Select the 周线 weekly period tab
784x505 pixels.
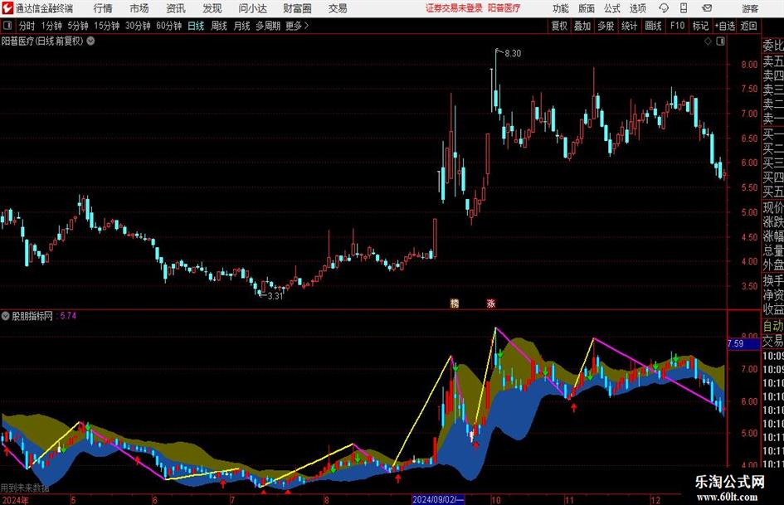click(x=219, y=26)
